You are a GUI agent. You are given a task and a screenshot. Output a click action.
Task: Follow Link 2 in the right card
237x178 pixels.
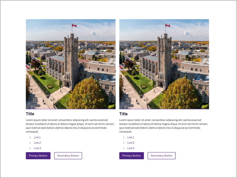131,143
